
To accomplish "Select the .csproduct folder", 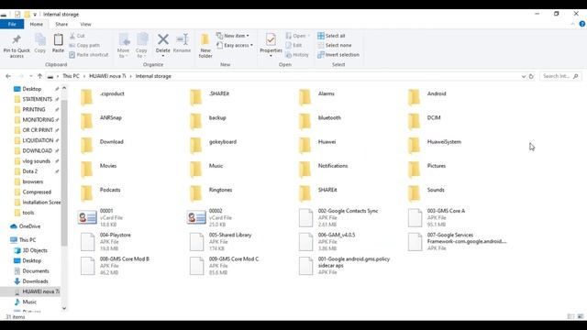I will point(103,97).
